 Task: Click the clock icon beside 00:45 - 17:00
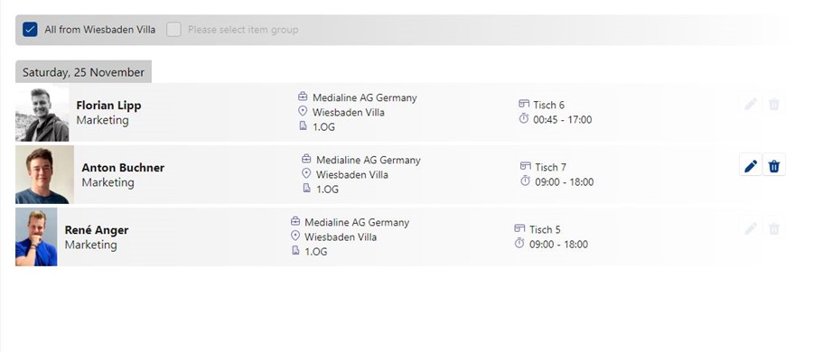tap(524, 119)
